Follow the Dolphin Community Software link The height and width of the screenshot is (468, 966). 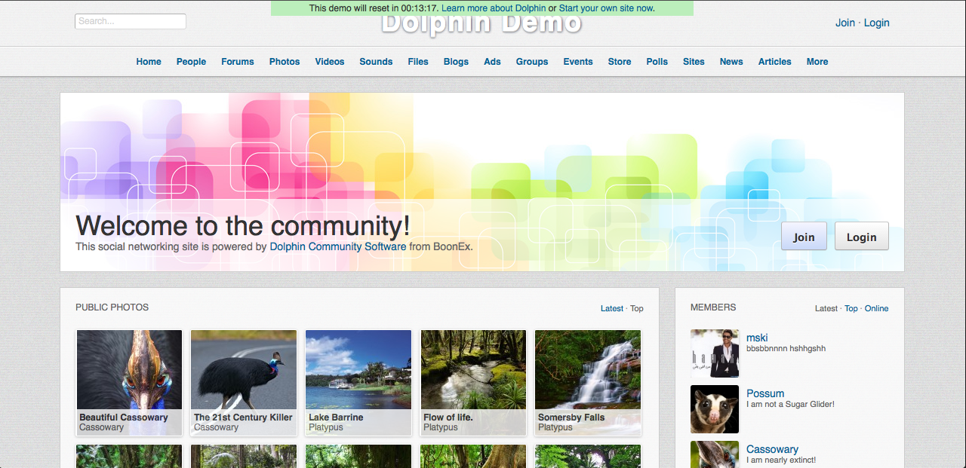338,246
